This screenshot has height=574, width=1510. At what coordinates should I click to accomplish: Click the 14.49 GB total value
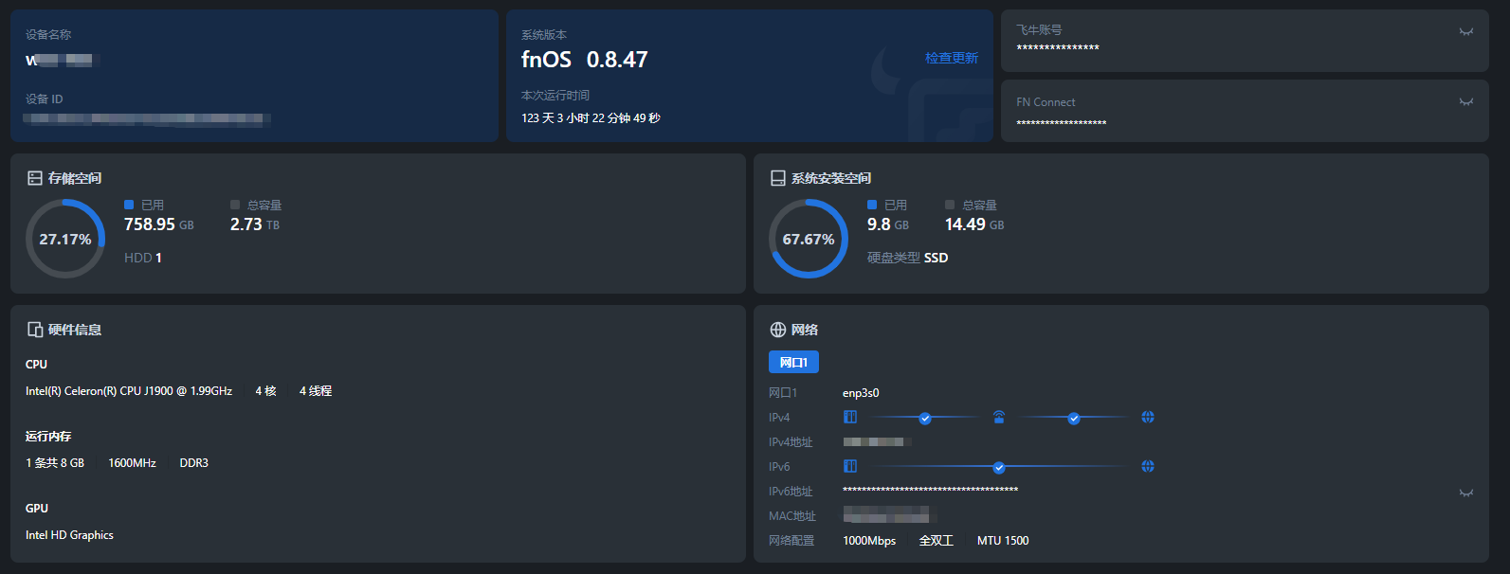click(x=974, y=224)
